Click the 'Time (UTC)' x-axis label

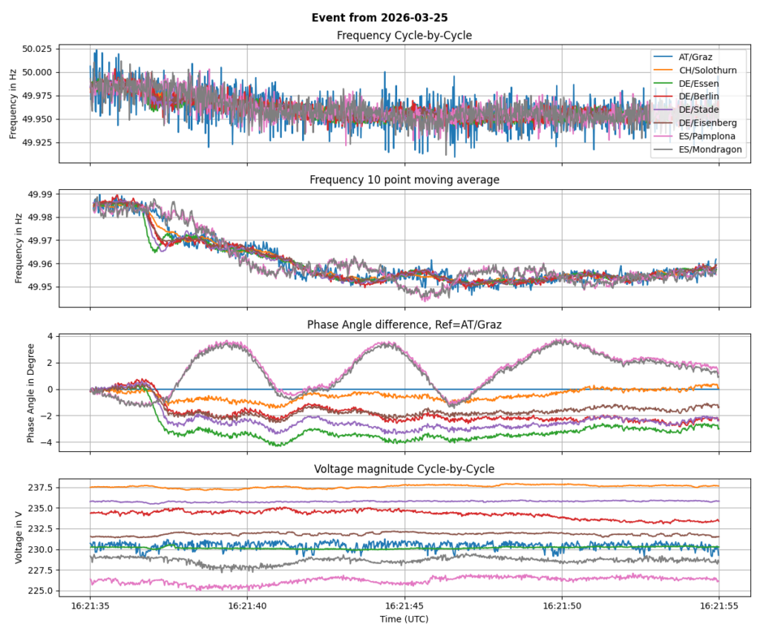tap(404, 619)
